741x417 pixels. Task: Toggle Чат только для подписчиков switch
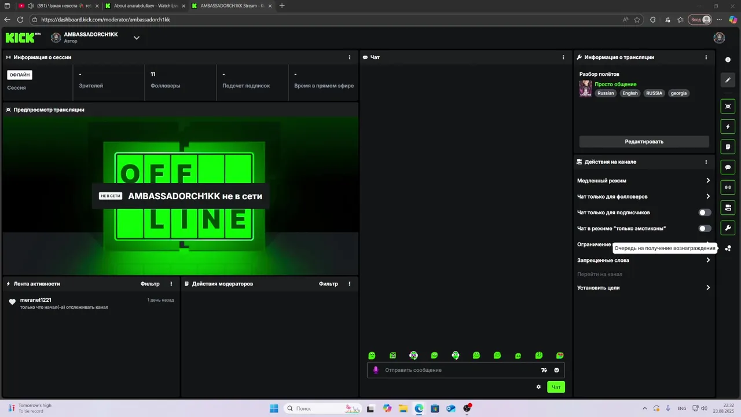[x=705, y=213]
